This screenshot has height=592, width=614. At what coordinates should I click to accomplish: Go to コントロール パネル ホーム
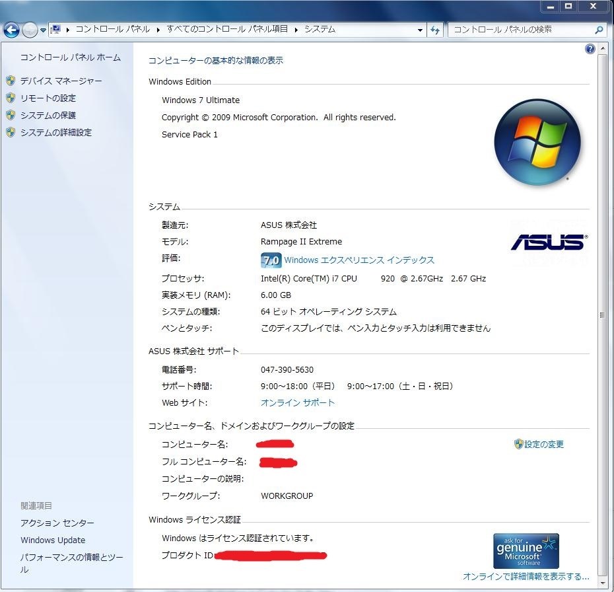[71, 57]
